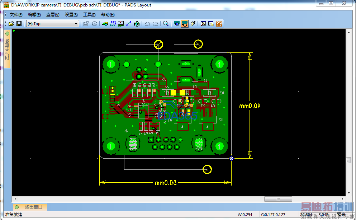Open the Properties toolbar icon
The image size is (356, 220).
(x=86, y=24)
